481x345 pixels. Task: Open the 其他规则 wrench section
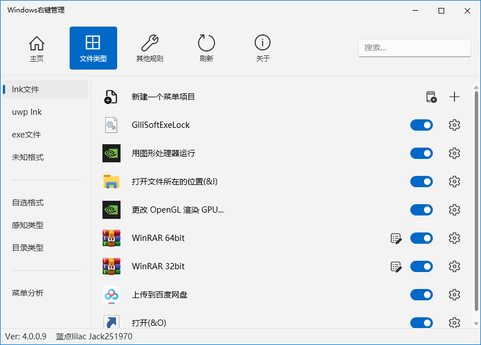tap(150, 48)
